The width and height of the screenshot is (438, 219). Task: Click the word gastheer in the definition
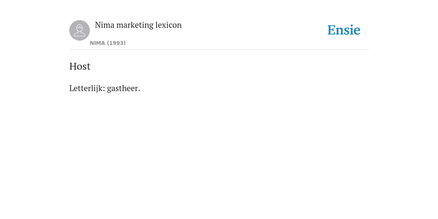coord(123,89)
